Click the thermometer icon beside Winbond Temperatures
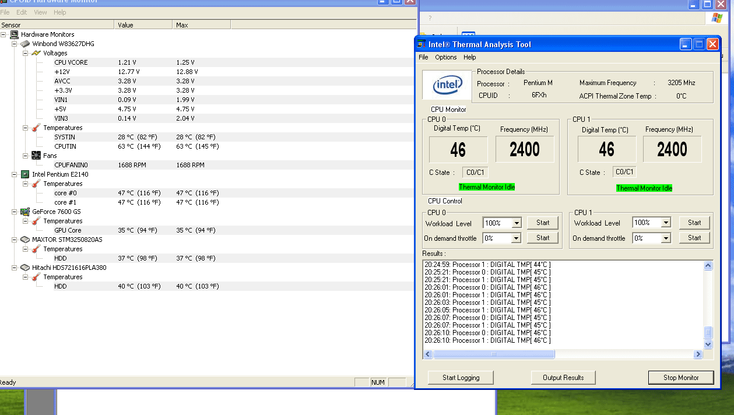This screenshot has height=415, width=734. 36,128
